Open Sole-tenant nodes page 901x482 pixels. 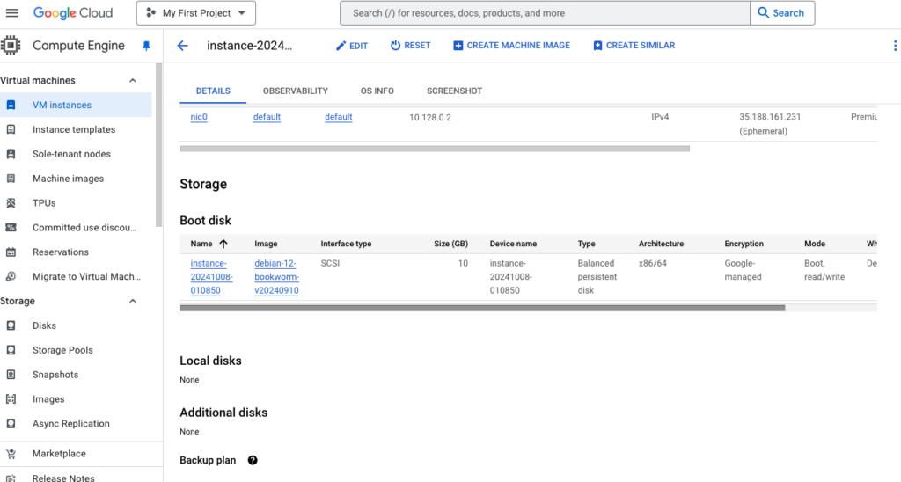point(72,154)
